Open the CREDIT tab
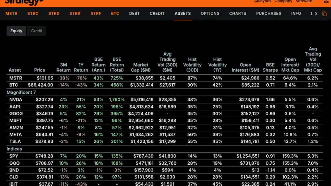331x186 pixels. 157,14
